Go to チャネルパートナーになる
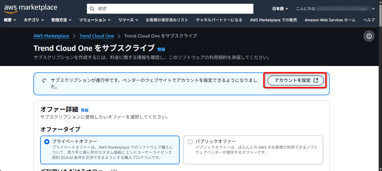Image resolution: width=382 pixels, height=171 pixels. coord(219,20)
